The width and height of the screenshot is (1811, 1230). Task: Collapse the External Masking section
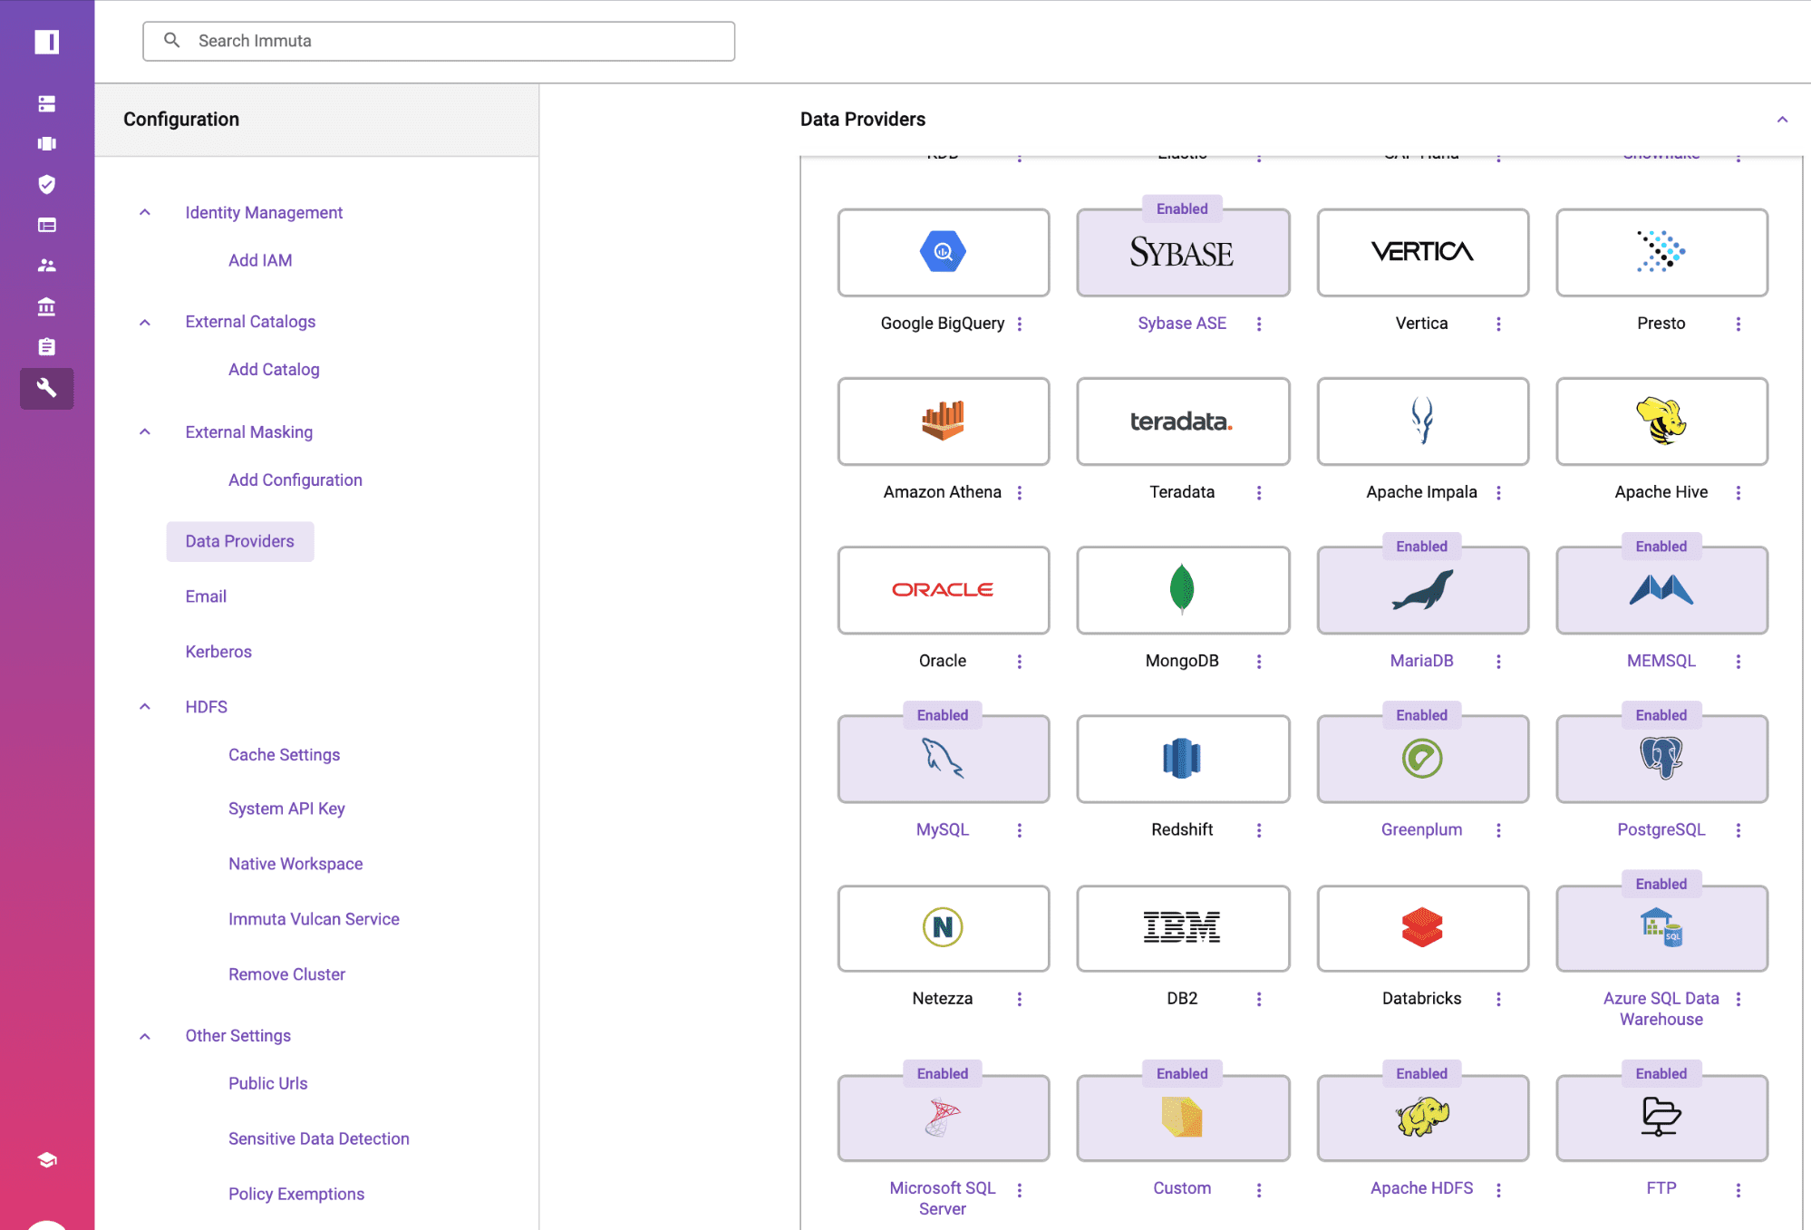pos(145,431)
